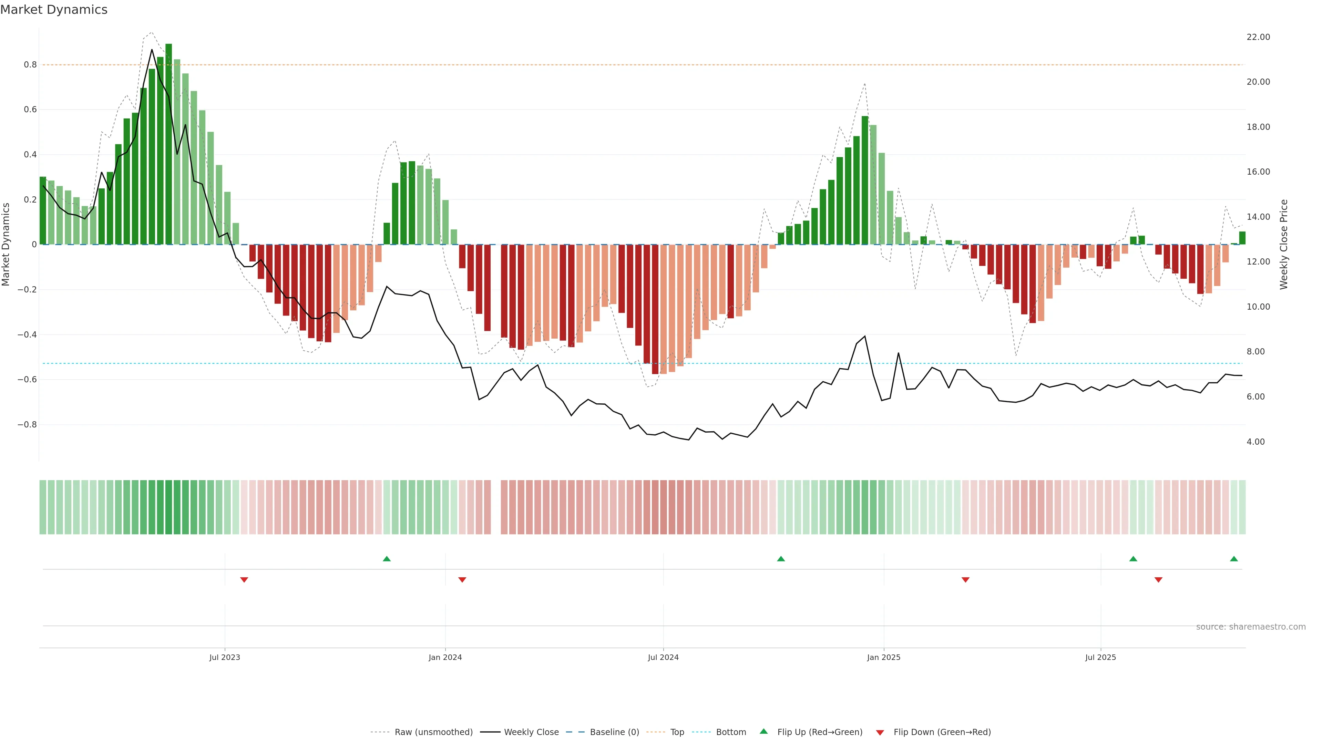Toggle the Weekly Close legend entry

coord(531,732)
